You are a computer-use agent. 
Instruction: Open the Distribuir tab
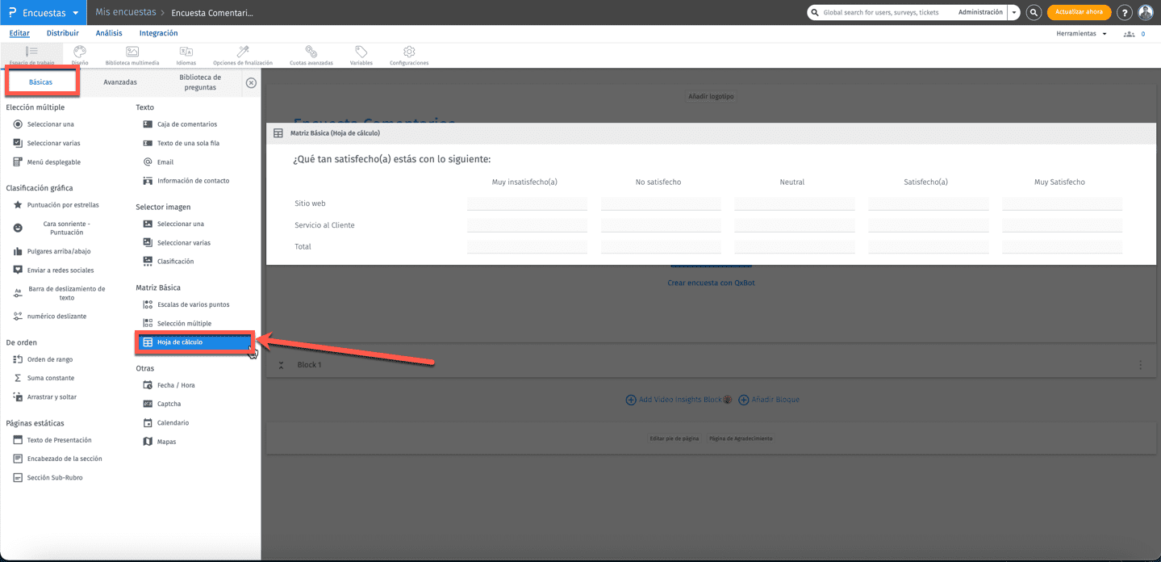point(63,33)
